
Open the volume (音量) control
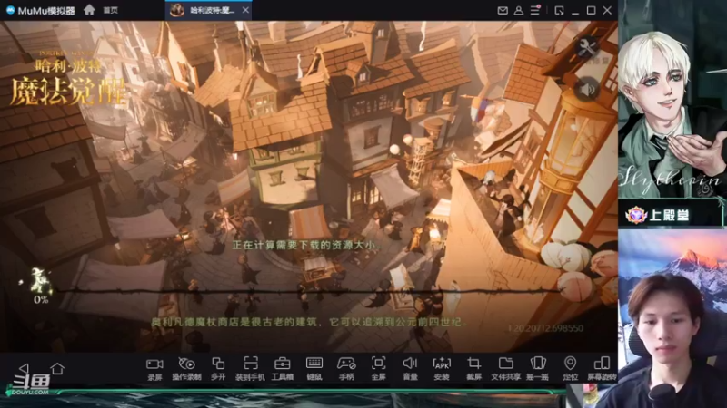click(411, 369)
